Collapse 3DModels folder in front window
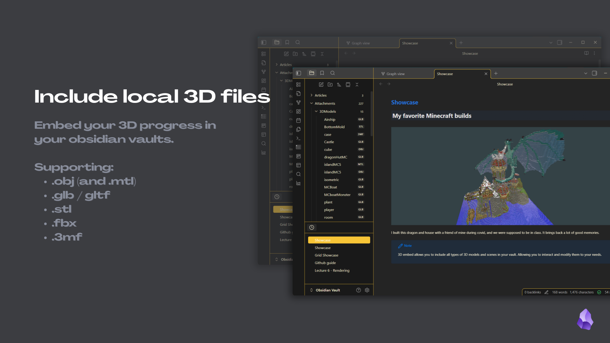The image size is (610, 343). tap(339, 111)
